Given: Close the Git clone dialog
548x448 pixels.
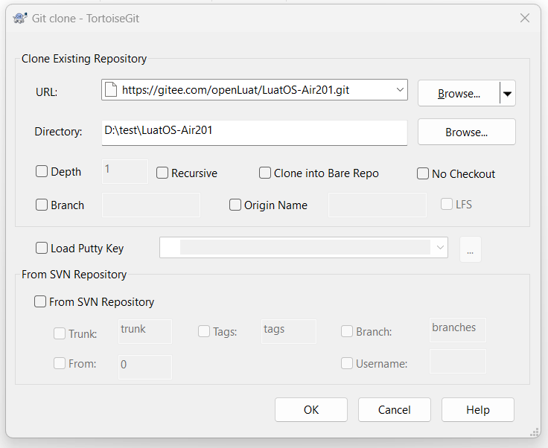Looking at the screenshot, I should pos(525,18).
